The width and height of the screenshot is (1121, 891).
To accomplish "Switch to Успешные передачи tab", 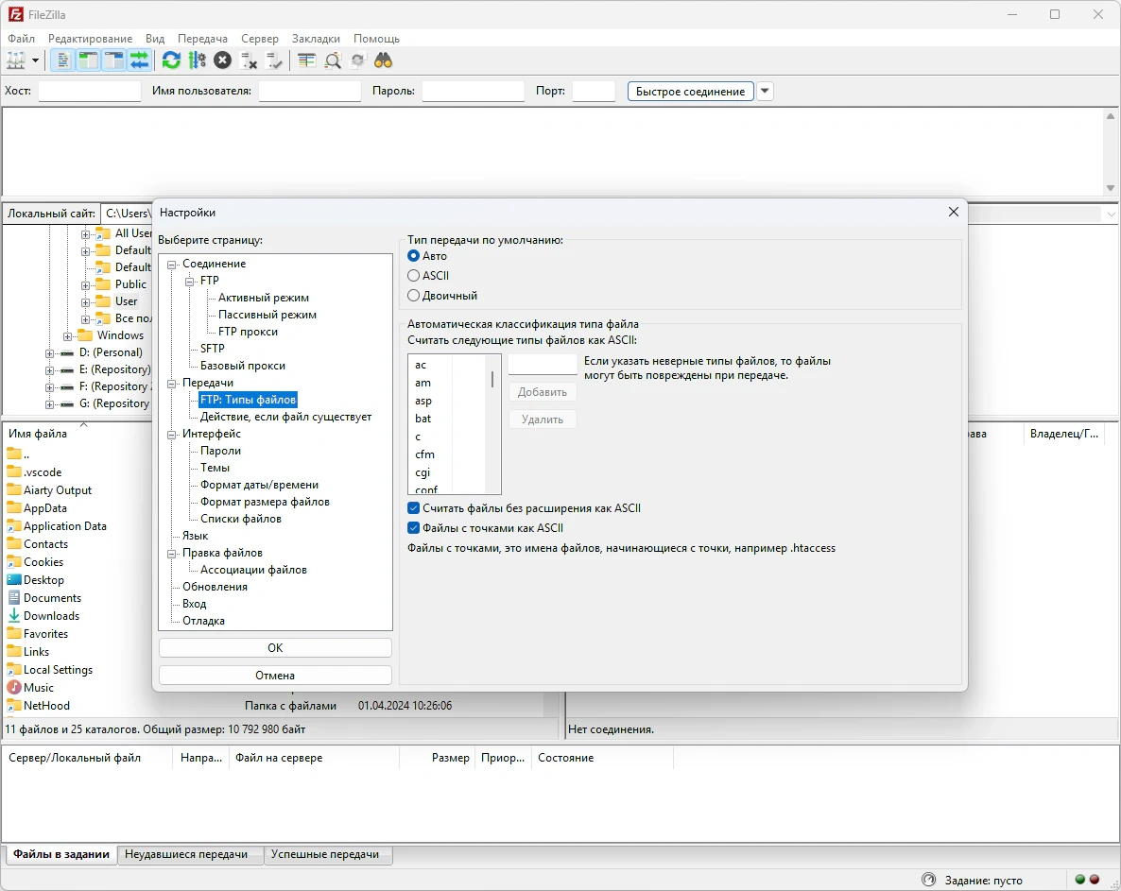I will coord(325,854).
